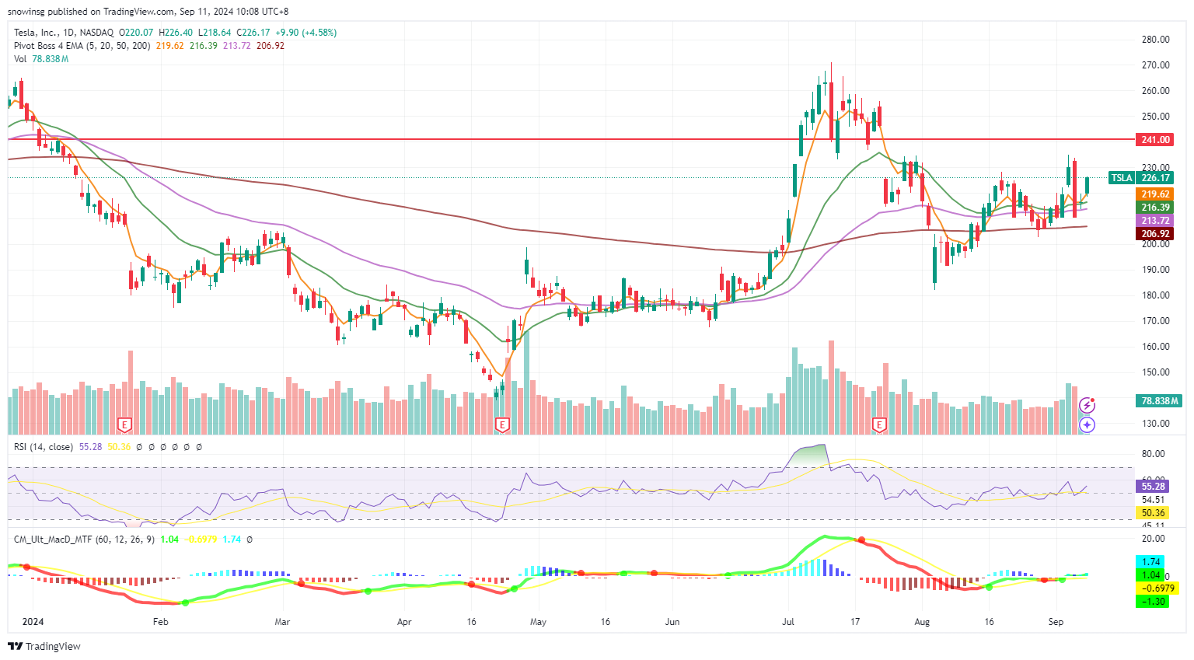
Task: Open the earnings E marker before Feb
Action: [124, 424]
